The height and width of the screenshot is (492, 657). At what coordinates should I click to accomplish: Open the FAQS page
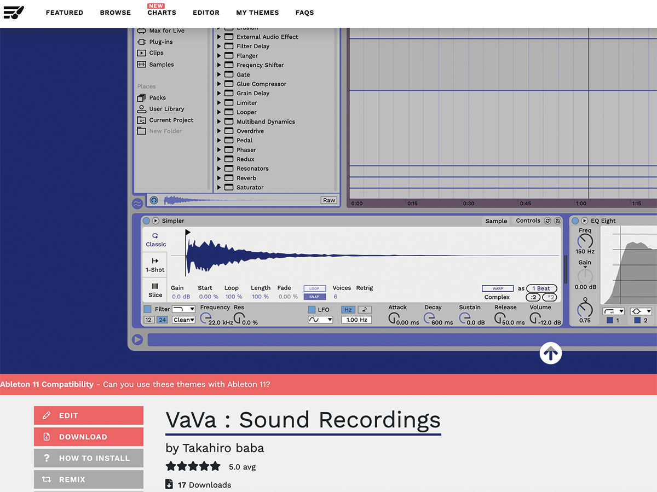click(305, 13)
